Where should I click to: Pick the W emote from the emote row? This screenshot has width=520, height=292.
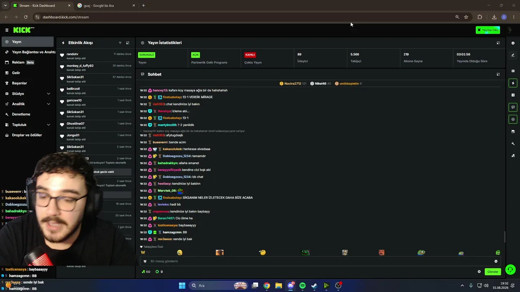(x=143, y=253)
